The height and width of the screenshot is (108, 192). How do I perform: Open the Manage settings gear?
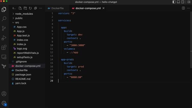4,103
